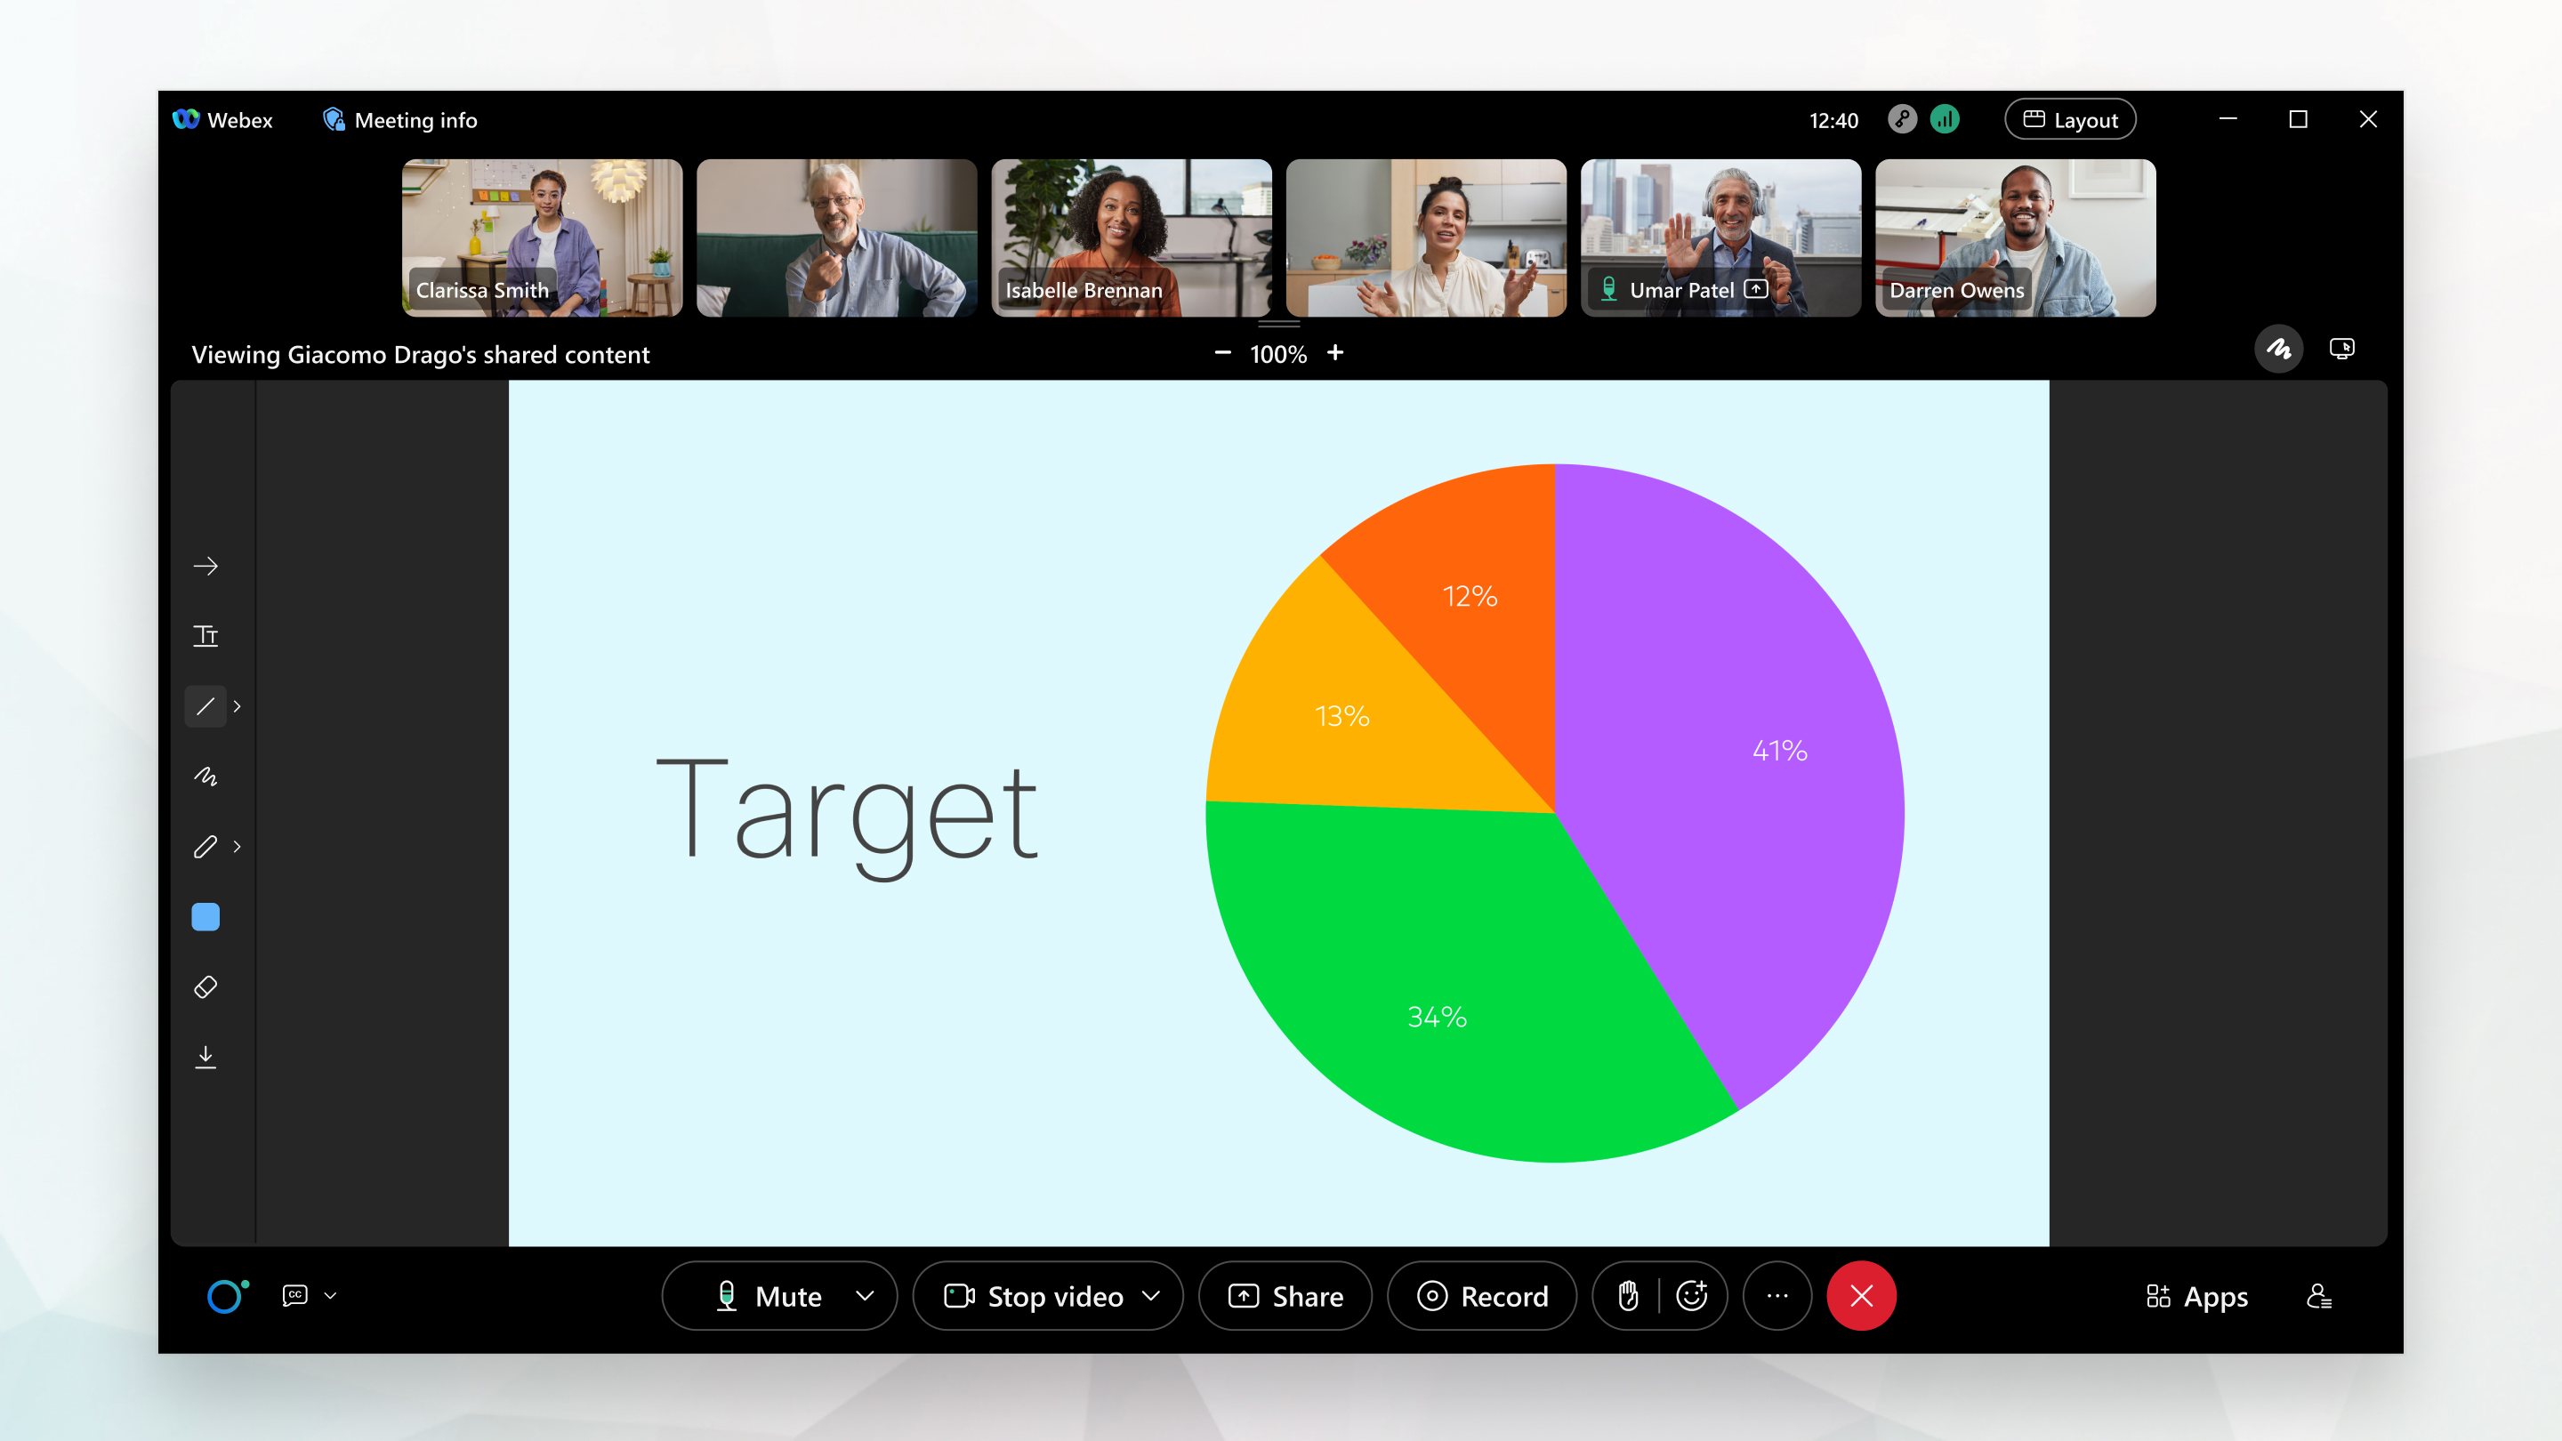Click the Webex logo icon top left
Viewport: 2562px width, 1441px height.
[189, 118]
